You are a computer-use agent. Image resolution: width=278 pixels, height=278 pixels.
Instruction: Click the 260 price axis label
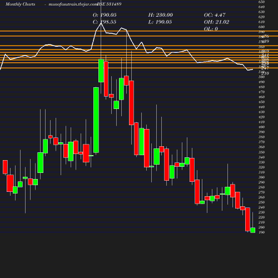(x=261, y=197)
